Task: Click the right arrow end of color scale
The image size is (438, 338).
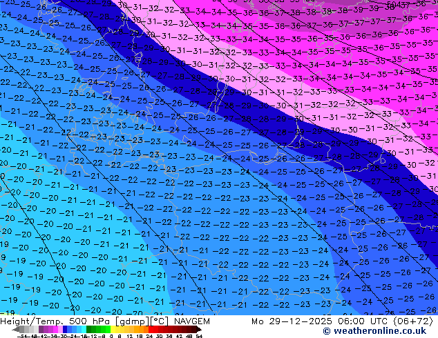Action: pyautogui.click(x=198, y=330)
